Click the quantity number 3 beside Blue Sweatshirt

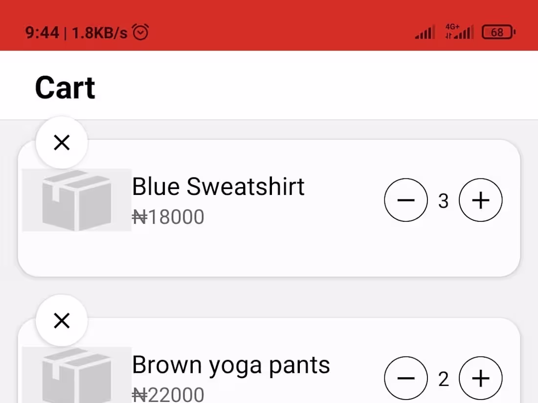[444, 200]
